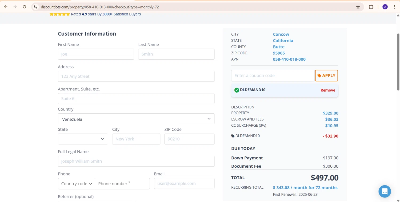Click the $343.08 / month recurring total
The height and width of the screenshot is (202, 400).
tap(305, 188)
